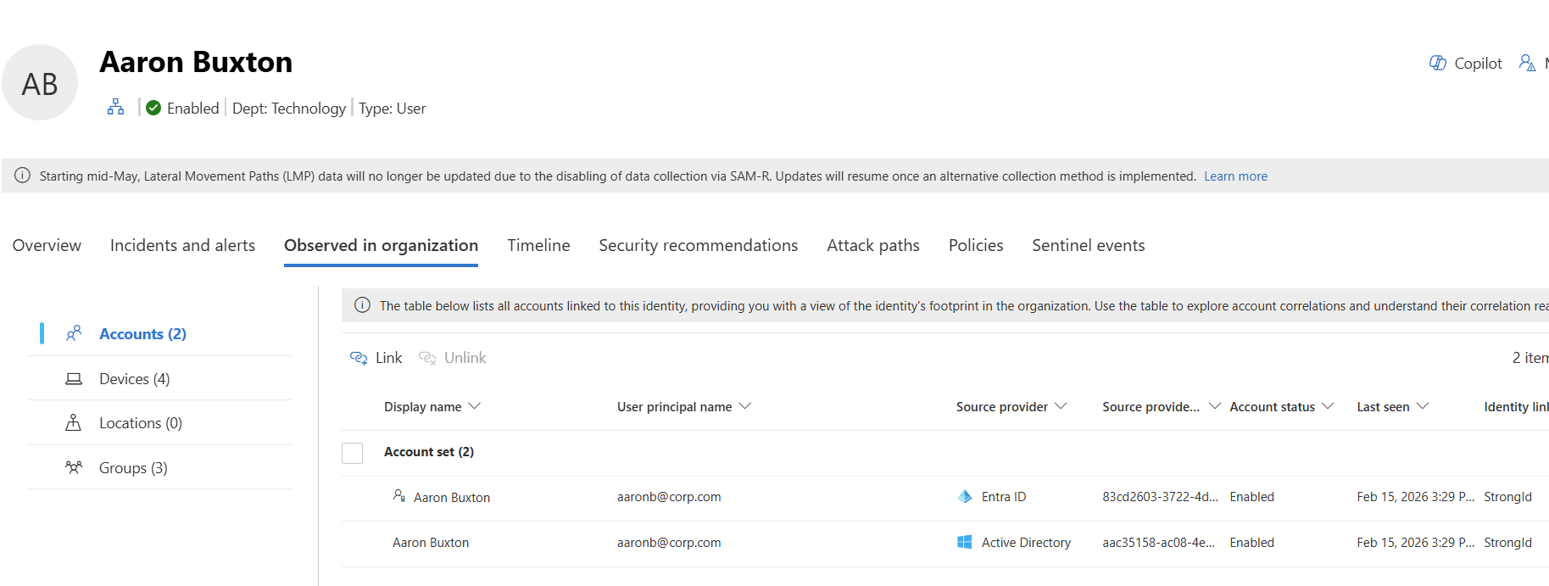Open Copilot icon in header
The height and width of the screenshot is (586, 1549).
click(1438, 63)
